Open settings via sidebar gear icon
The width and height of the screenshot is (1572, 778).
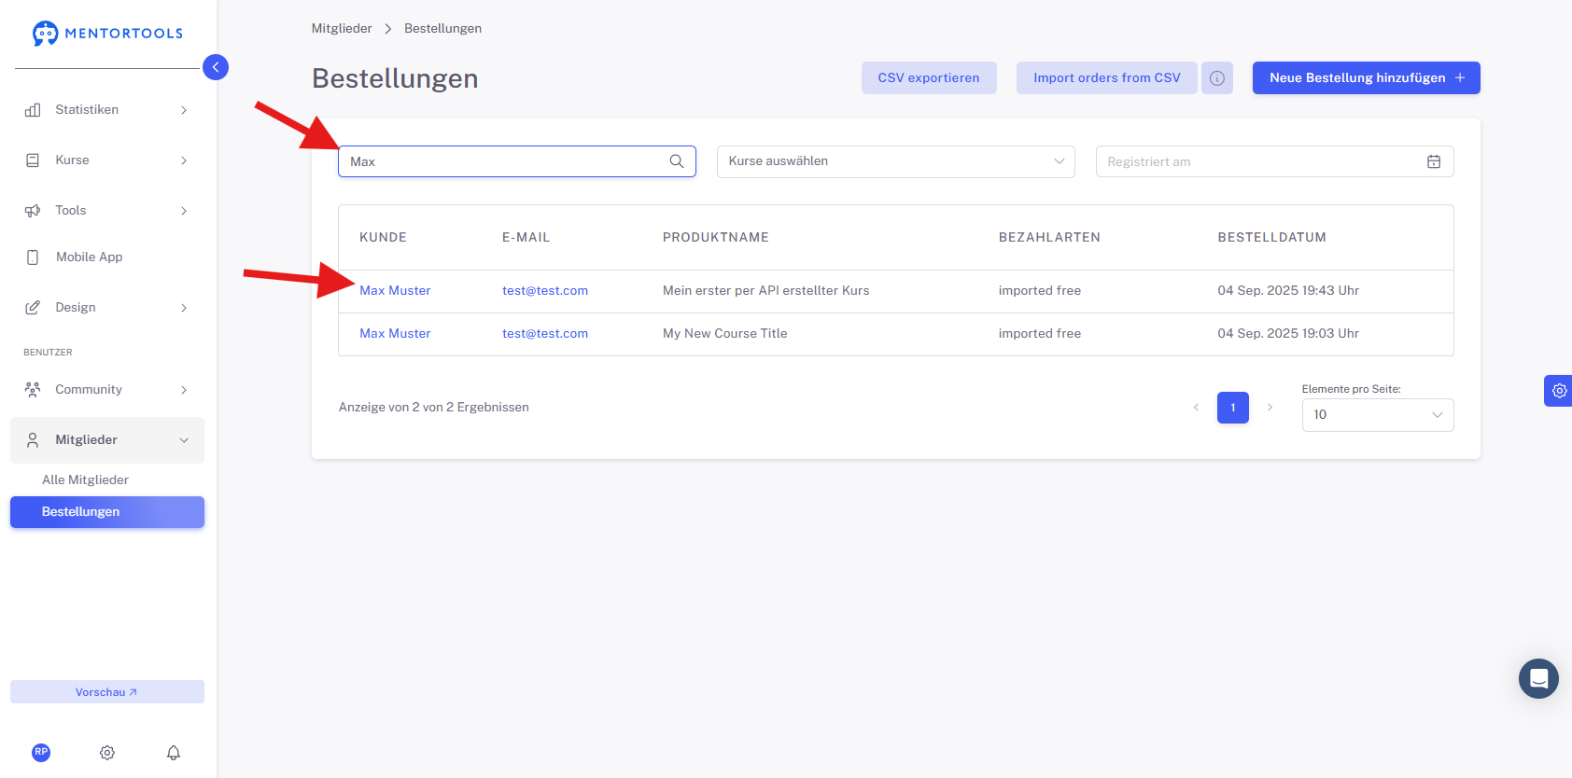click(x=107, y=753)
